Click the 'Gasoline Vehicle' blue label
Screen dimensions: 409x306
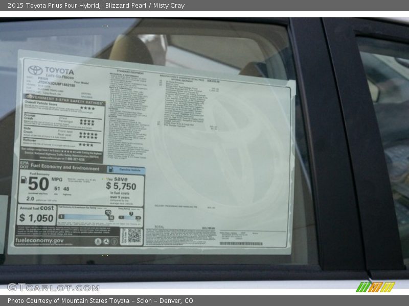tap(127, 170)
